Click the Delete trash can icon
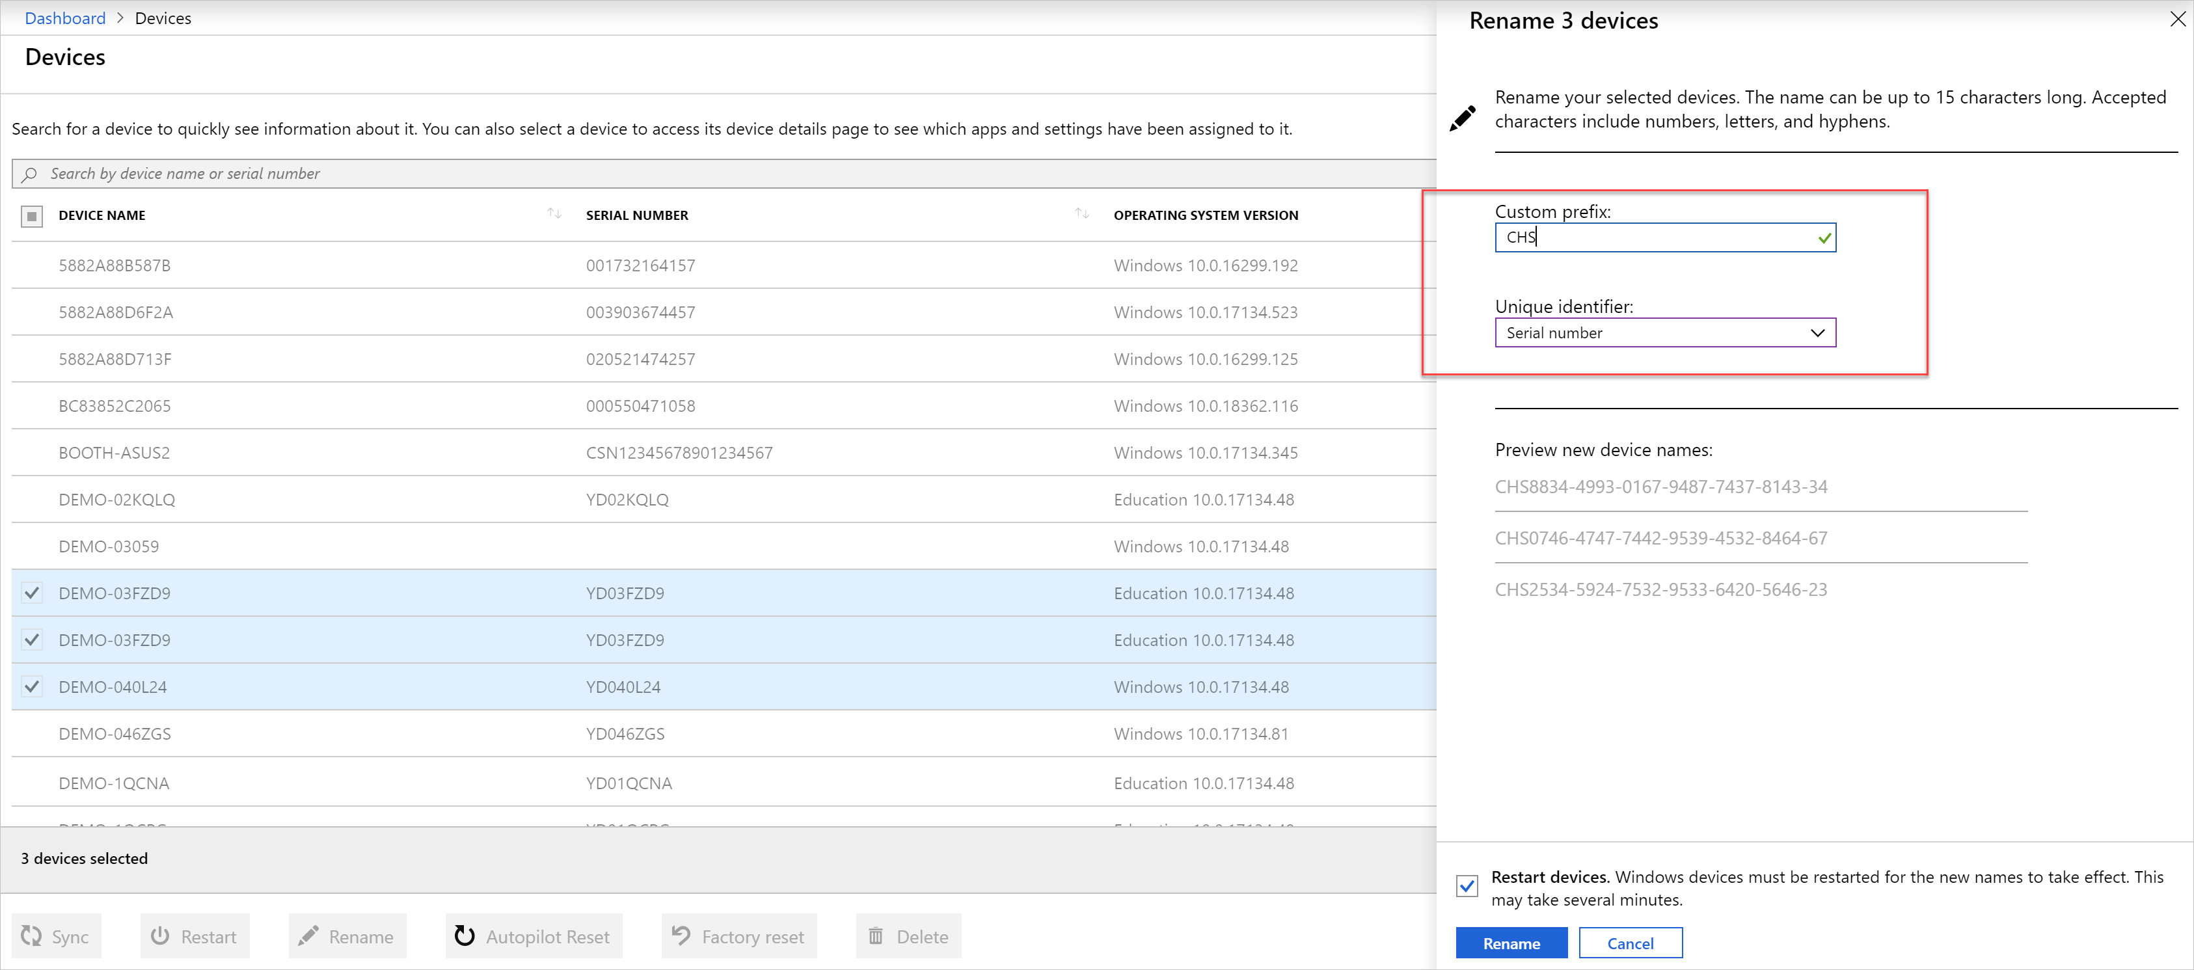 coord(876,936)
